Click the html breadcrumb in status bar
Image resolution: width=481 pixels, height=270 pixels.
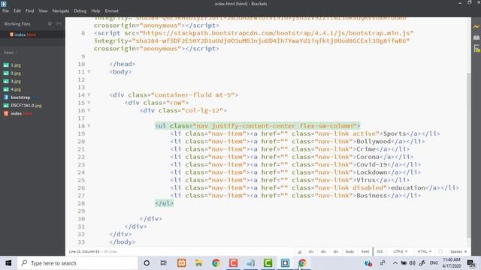point(365,252)
